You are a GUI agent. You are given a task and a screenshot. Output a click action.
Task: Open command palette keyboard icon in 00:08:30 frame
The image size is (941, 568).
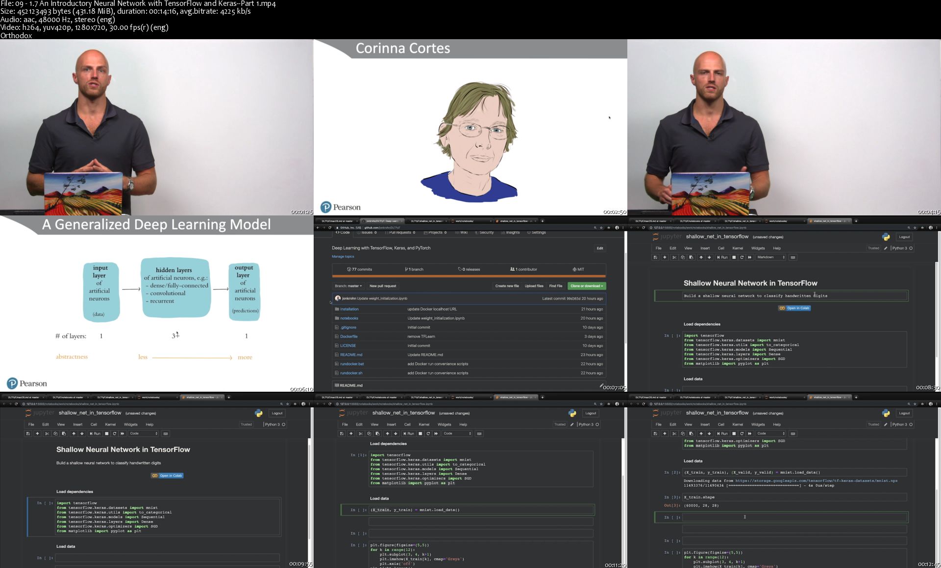pyautogui.click(x=793, y=258)
